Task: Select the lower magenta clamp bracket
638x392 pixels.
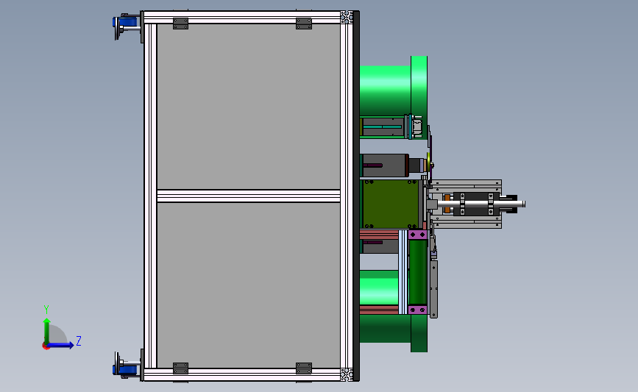Action: pos(417,310)
